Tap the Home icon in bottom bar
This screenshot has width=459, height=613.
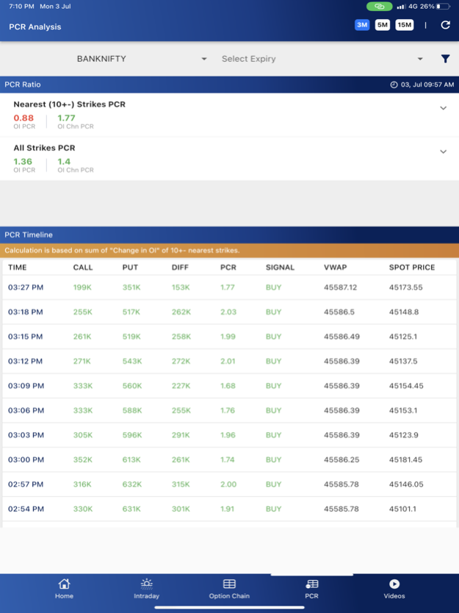click(64, 584)
